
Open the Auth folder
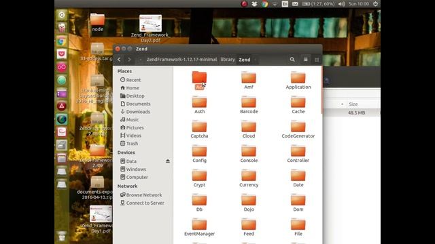click(199, 105)
